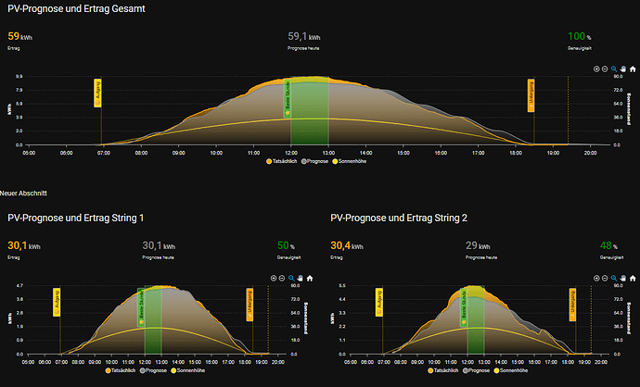
Task: Toggle Prognose series in String 1 legend
Action: 153,370
